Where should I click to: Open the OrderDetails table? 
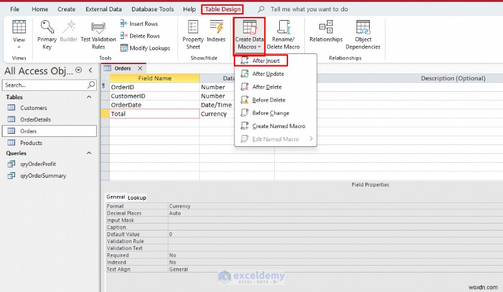(35, 119)
